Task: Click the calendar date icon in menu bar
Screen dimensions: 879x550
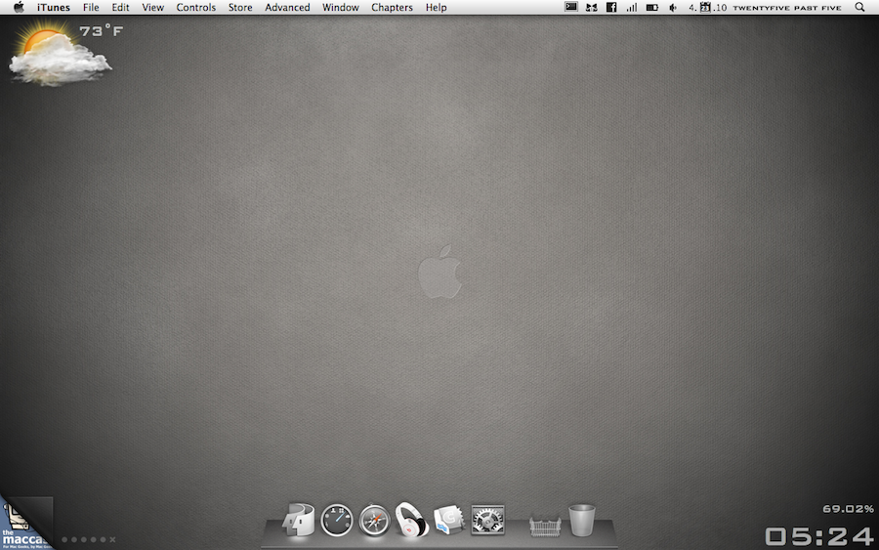Action: pos(705,7)
